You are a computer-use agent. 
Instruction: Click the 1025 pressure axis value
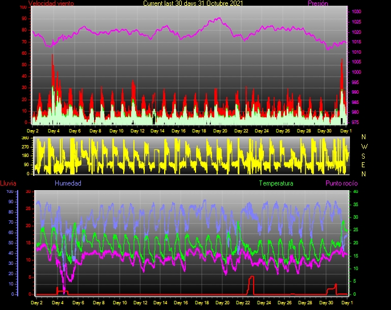356,22
